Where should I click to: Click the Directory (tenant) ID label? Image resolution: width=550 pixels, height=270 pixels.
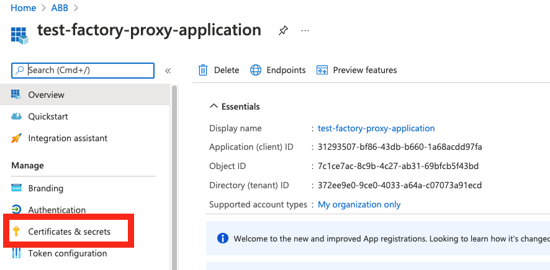(249, 185)
